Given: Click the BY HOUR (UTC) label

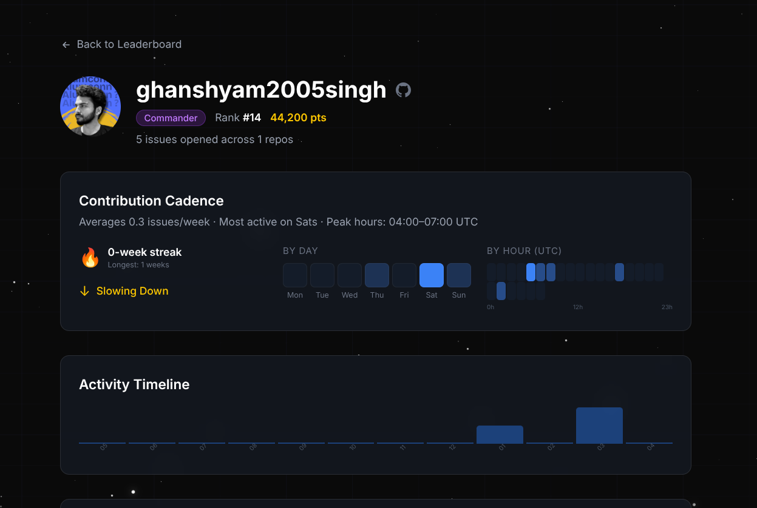Looking at the screenshot, I should [x=524, y=251].
